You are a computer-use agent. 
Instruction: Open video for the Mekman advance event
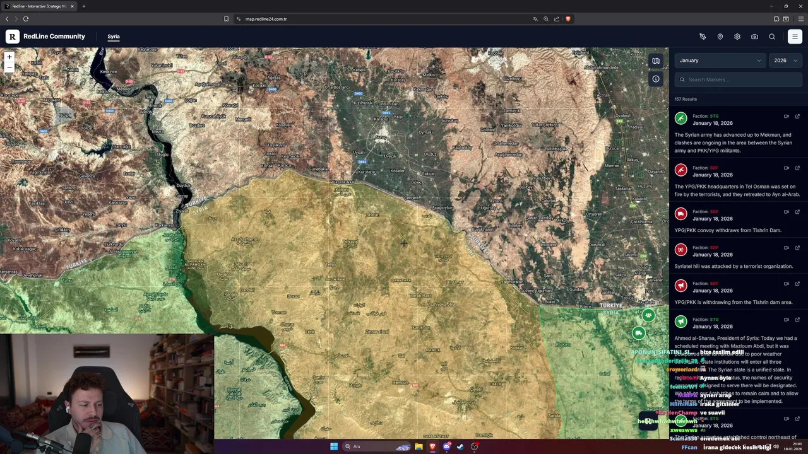pyautogui.click(x=787, y=116)
